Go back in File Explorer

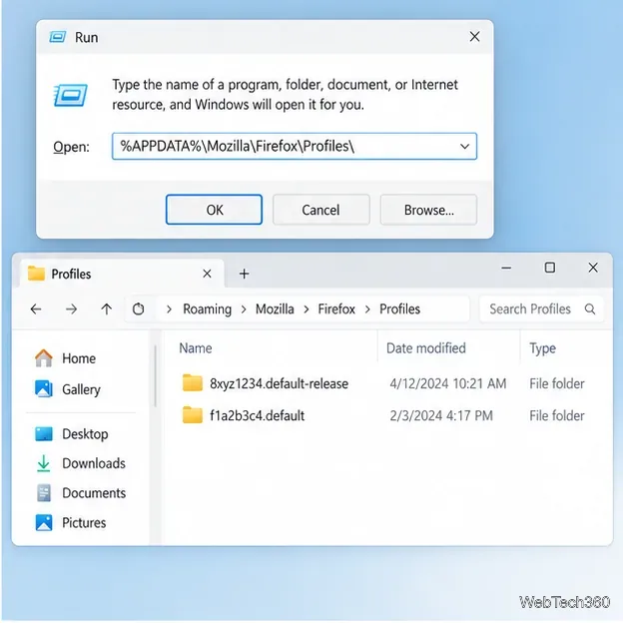[x=36, y=309]
